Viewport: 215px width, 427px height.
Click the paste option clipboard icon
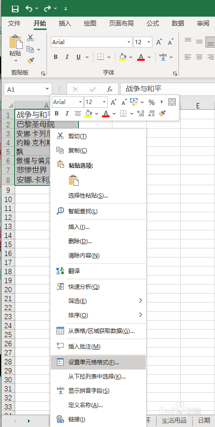[x=74, y=180]
